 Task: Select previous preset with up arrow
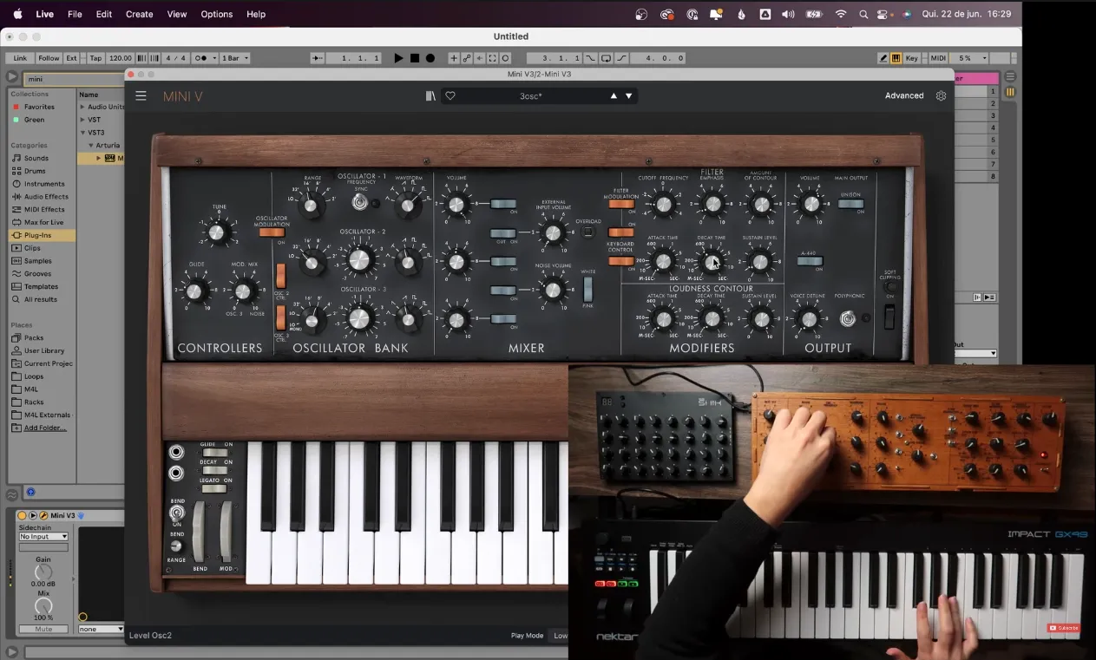pos(614,96)
